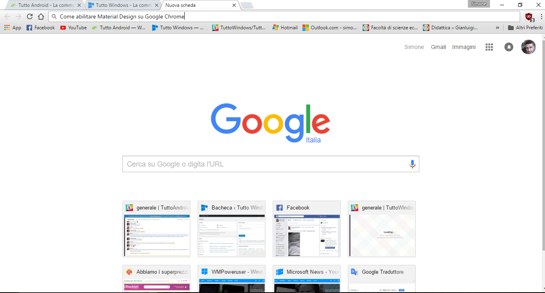Close the Tutto Windows tab
This screenshot has height=293, width=545.
pos(157,5)
